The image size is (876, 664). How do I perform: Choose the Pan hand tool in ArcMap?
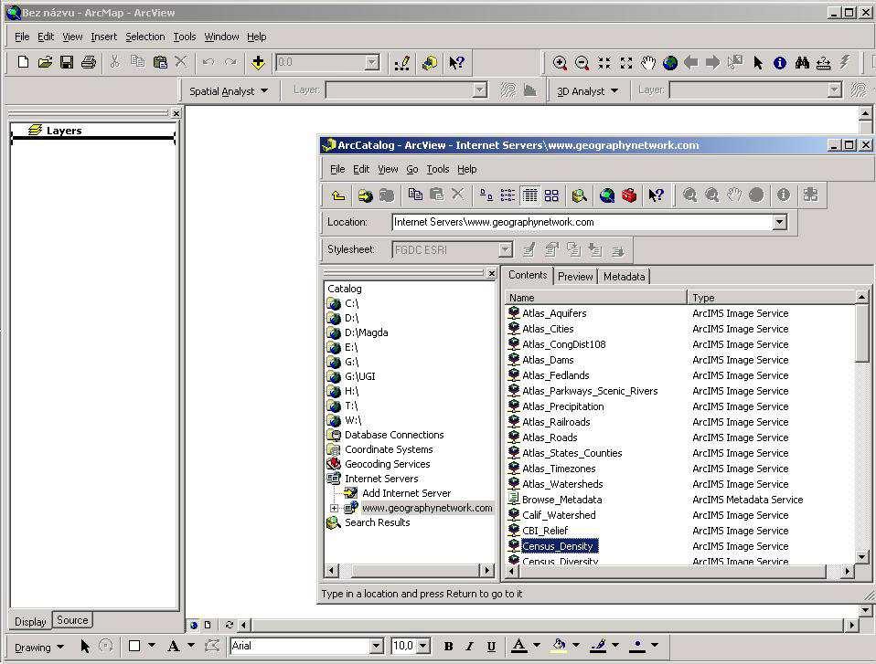tap(648, 63)
